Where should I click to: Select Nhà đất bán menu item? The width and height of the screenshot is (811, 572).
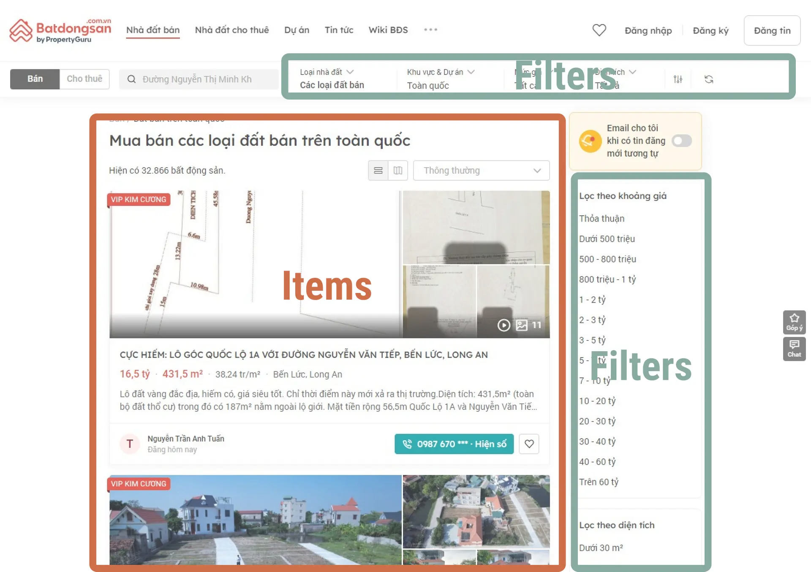pos(153,30)
